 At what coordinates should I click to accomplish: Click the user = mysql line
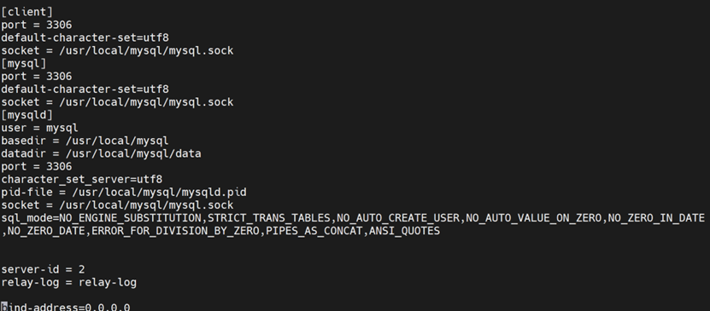39,128
